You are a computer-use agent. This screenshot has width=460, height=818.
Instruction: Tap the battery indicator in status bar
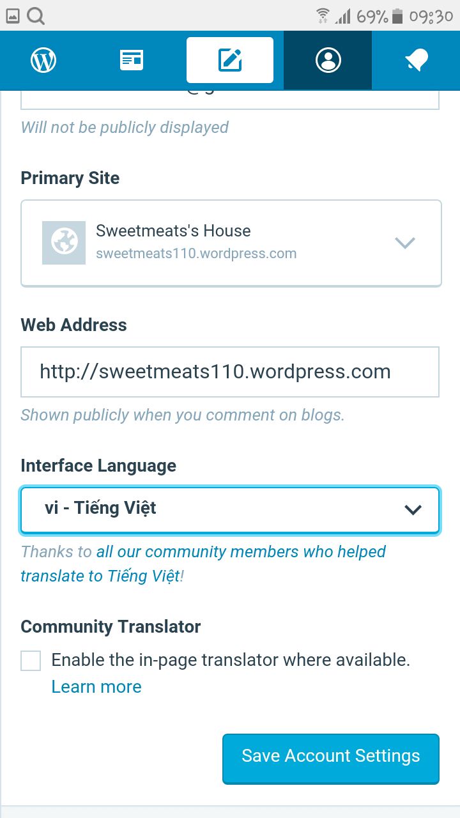point(398,16)
